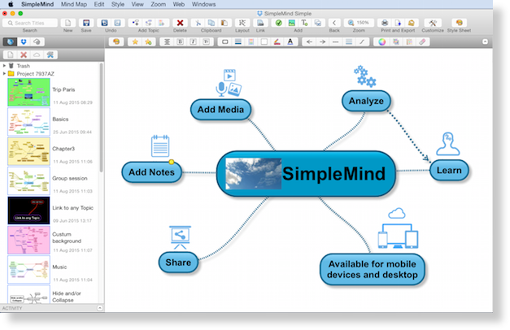The width and height of the screenshot is (510, 330).
Task: Select the Add Notes topic
Action: coord(151,172)
